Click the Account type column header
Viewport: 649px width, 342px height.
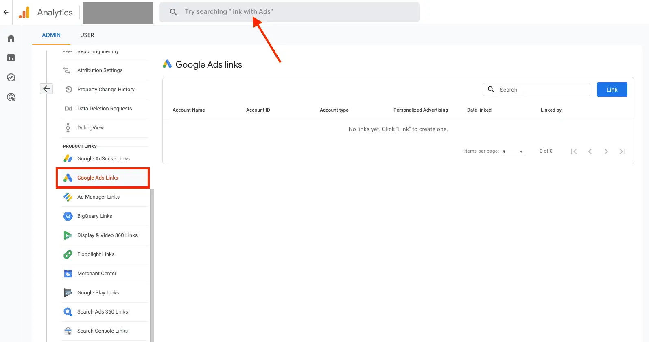334,110
